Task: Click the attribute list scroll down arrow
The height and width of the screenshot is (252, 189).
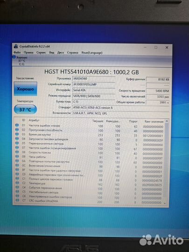Action: pyautogui.click(x=164, y=203)
